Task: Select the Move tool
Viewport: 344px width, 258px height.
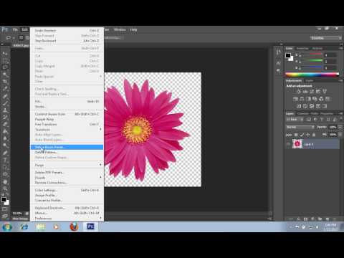Action: click(x=5, y=53)
